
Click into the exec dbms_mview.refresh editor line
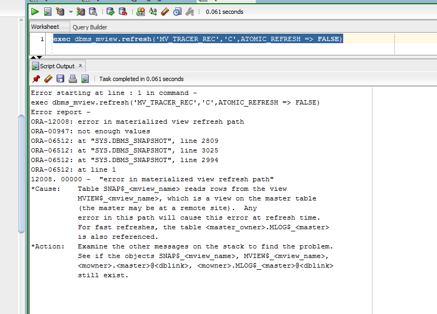[197, 39]
